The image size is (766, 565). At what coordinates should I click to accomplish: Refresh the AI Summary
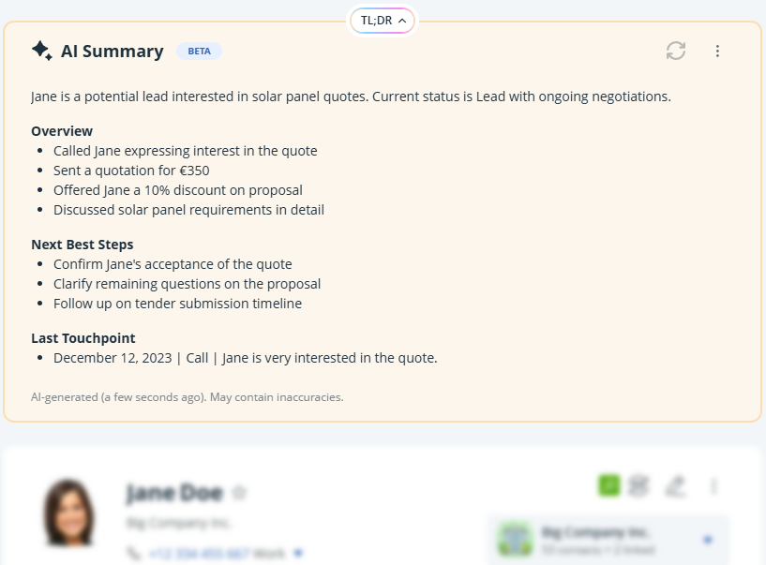[675, 51]
